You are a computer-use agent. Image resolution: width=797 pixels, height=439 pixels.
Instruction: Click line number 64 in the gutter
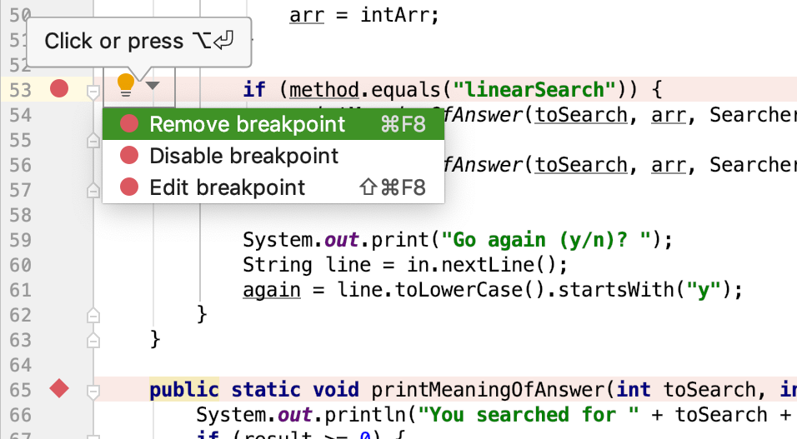click(x=20, y=365)
